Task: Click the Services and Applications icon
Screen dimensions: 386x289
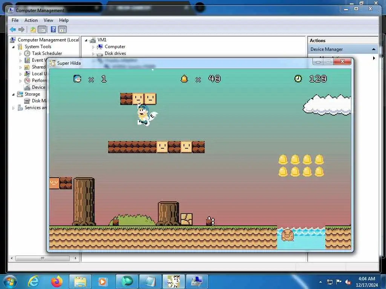Action: coord(20,108)
